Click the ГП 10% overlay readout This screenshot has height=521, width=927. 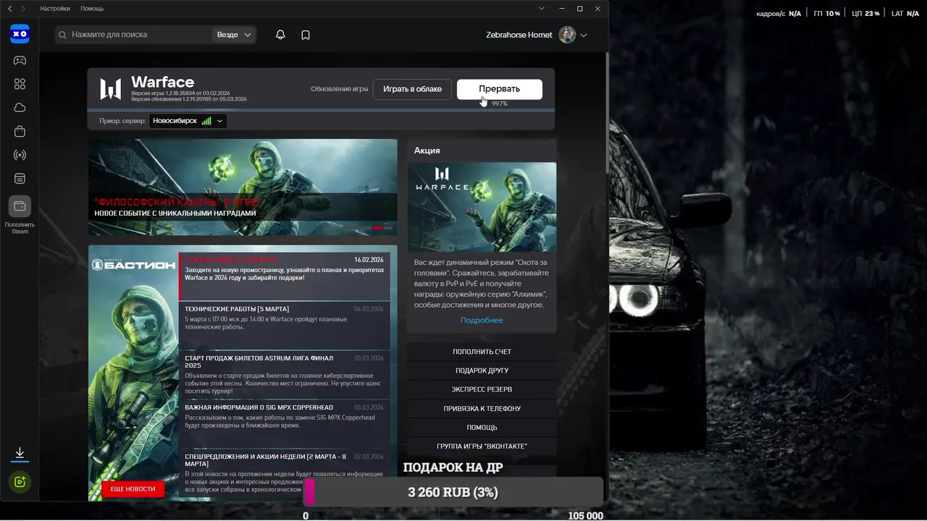[x=826, y=14]
